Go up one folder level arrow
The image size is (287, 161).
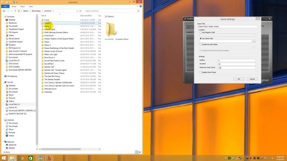[x=15, y=11]
